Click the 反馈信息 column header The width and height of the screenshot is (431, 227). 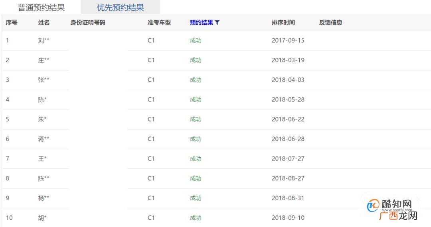pos(331,22)
